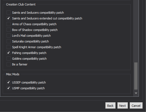Screen dimensions: 146x112
Task: Uncheck USSEP compatibility patch
Action: (8, 82)
